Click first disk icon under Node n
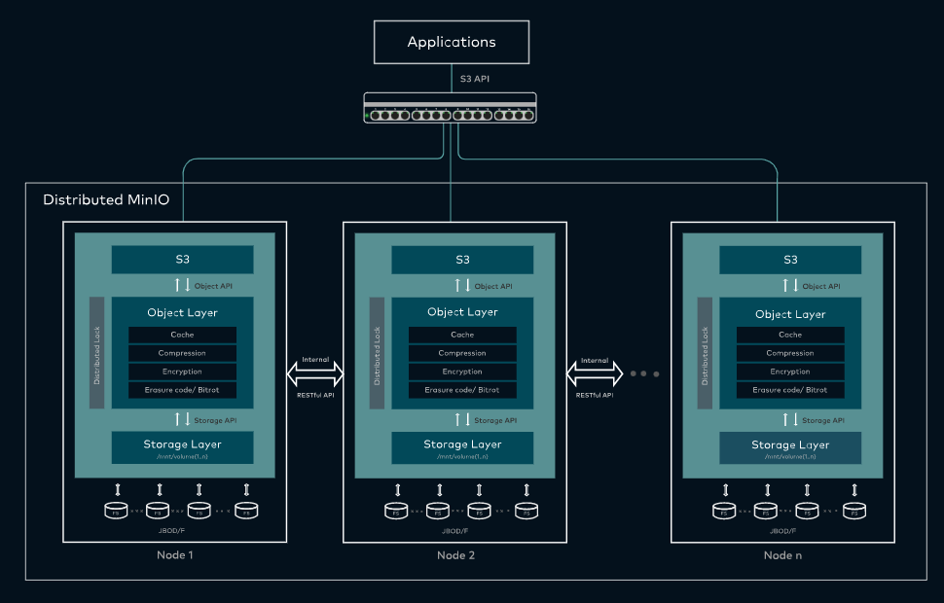944x603 pixels. (x=724, y=511)
